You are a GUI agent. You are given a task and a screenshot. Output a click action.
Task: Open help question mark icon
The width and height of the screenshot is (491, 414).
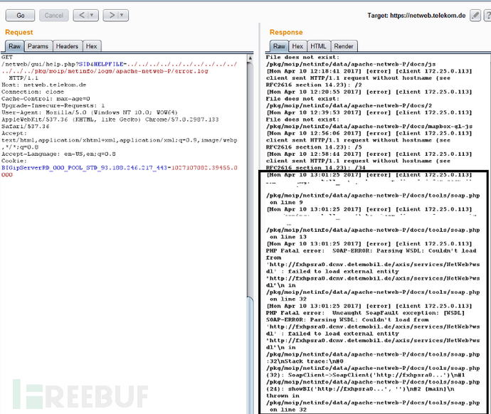point(488,16)
